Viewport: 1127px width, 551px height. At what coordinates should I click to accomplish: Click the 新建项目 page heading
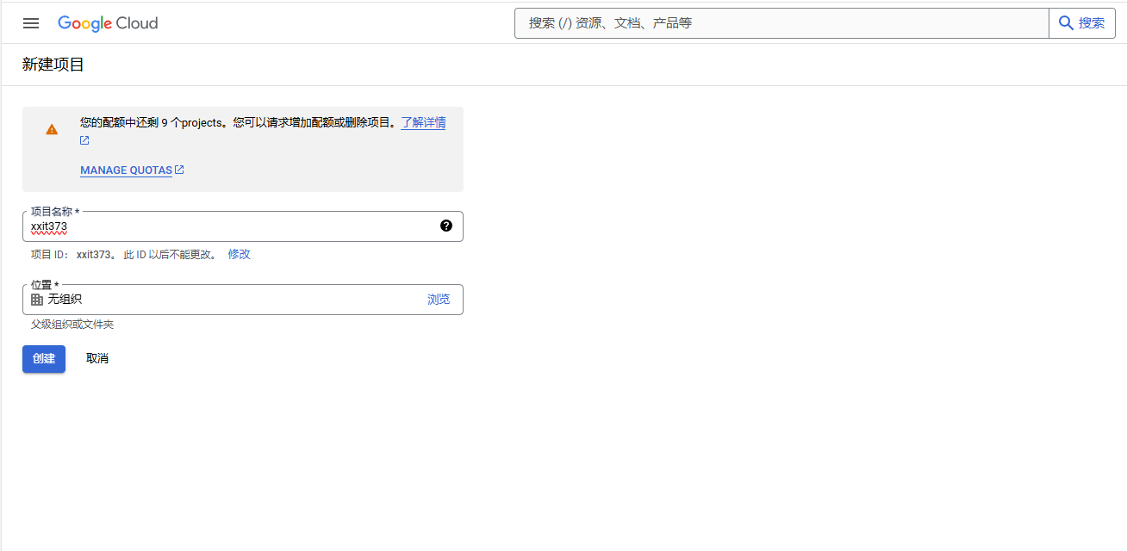pyautogui.click(x=53, y=65)
